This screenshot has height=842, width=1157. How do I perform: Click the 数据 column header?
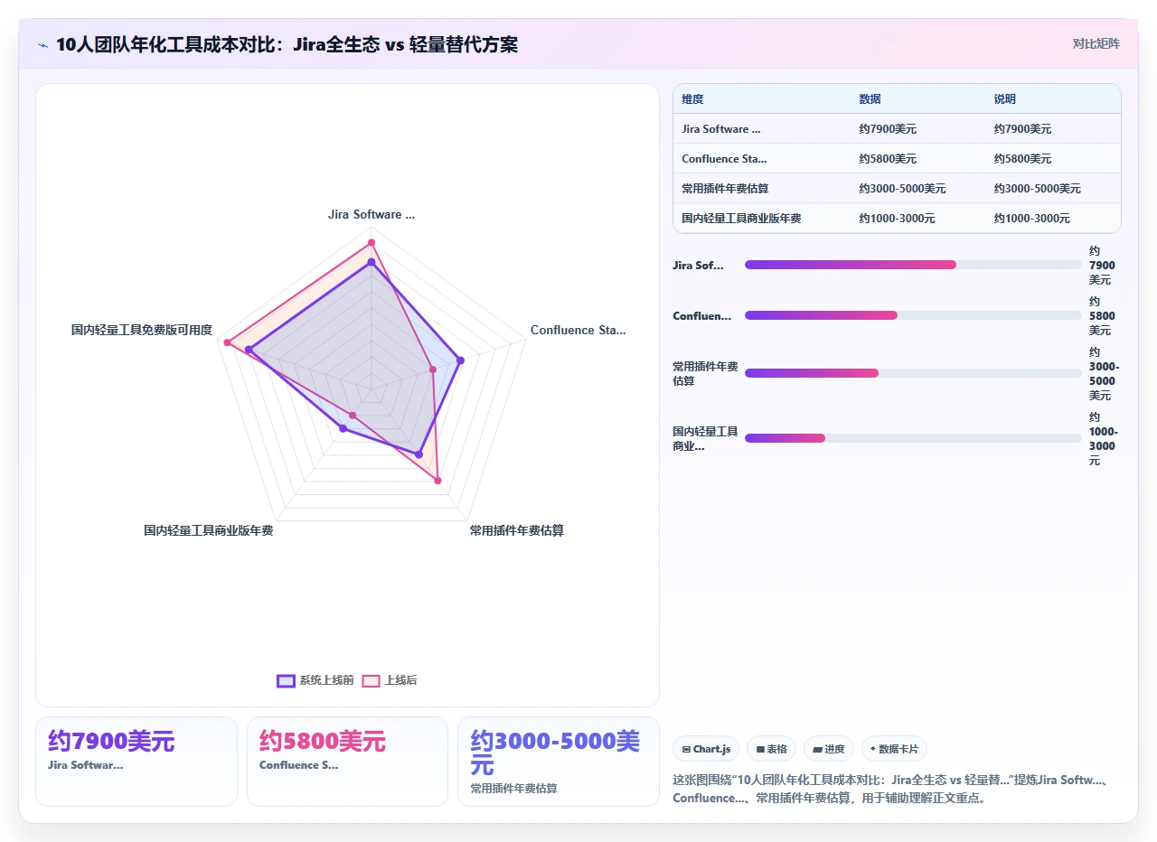coord(870,99)
